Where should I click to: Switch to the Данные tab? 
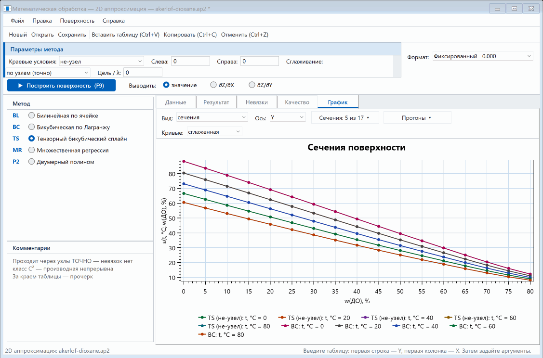176,102
